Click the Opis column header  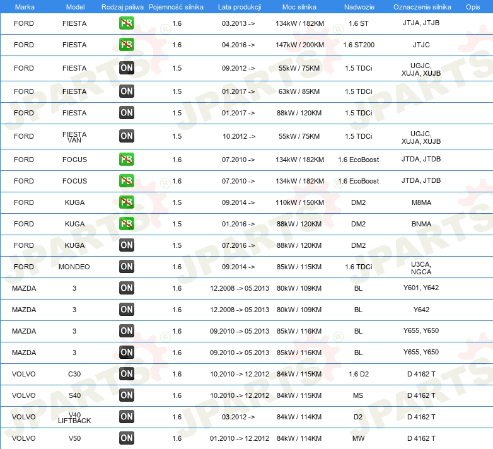[472, 6]
